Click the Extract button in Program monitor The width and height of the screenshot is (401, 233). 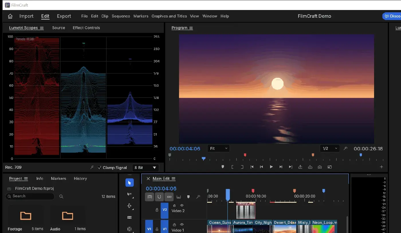(310, 167)
